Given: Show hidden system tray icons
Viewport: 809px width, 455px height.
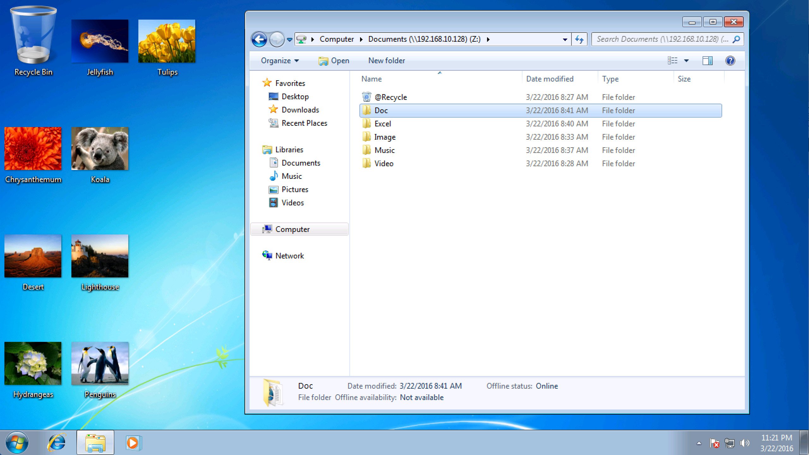Looking at the screenshot, I should [699, 443].
